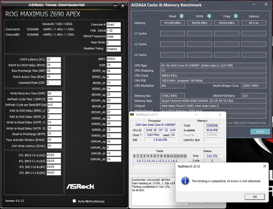The width and height of the screenshot is (273, 209).
Task: Click the info icon next to Read
Action: tap(181, 16)
